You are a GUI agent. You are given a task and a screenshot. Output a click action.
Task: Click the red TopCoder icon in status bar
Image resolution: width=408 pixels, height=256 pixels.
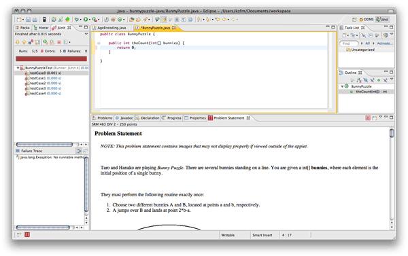pyautogui.click(x=27, y=235)
